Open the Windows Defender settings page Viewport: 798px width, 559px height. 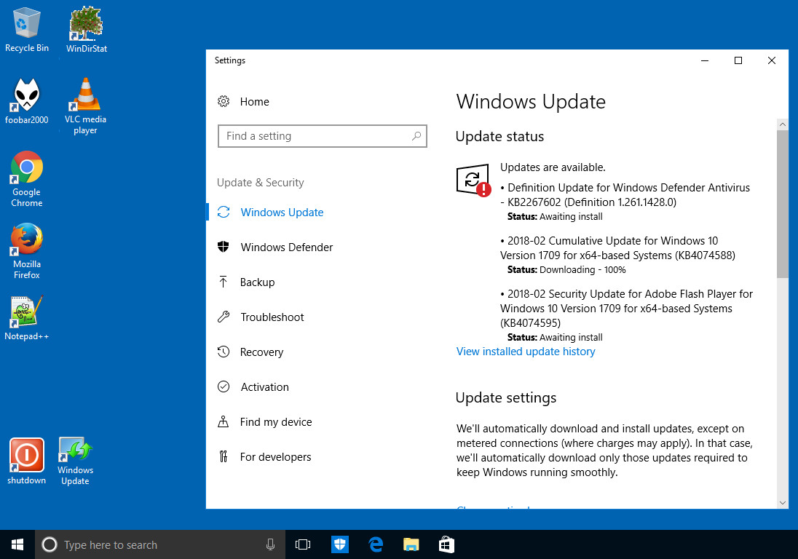[x=287, y=247]
